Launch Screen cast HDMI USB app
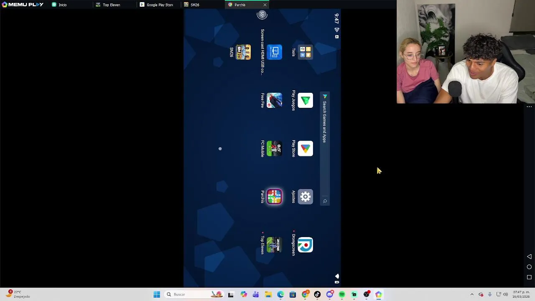This screenshot has width=535, height=301. 274,52
